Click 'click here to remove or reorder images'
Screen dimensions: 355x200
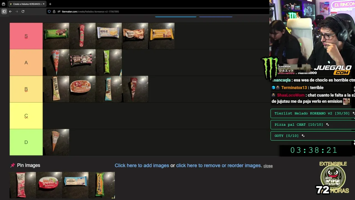click(219, 165)
